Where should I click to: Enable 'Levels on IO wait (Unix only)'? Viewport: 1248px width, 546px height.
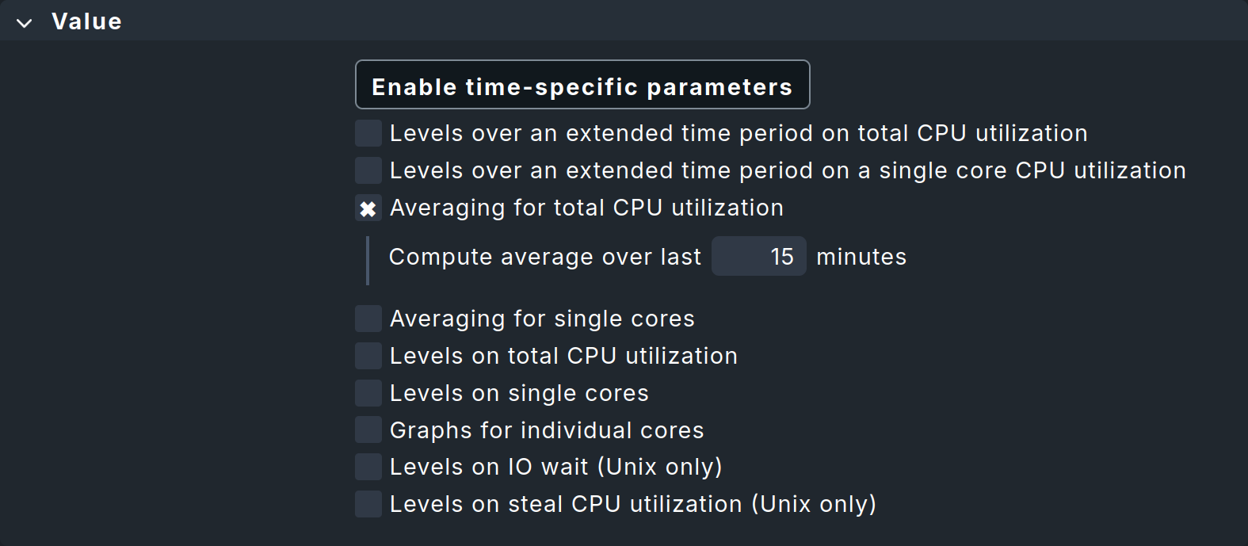pos(368,467)
